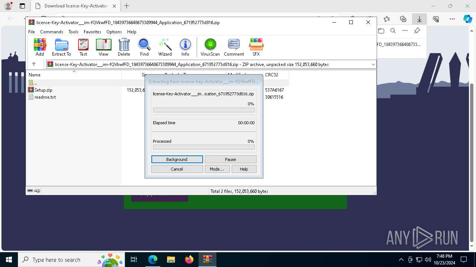This screenshot has height=267, width=476.
Task: Go up one folder level arrow
Action: pyautogui.click(x=34, y=64)
